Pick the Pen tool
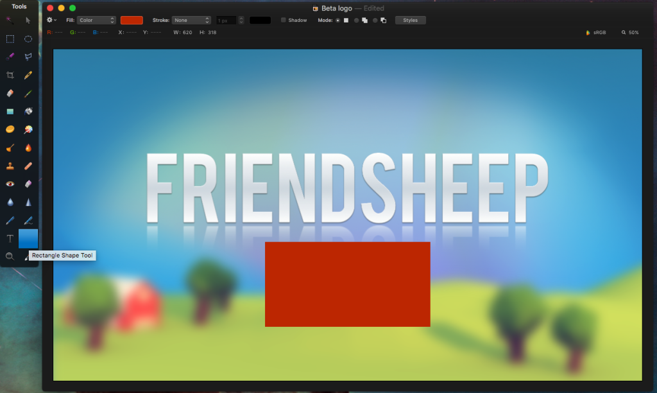 point(10,220)
